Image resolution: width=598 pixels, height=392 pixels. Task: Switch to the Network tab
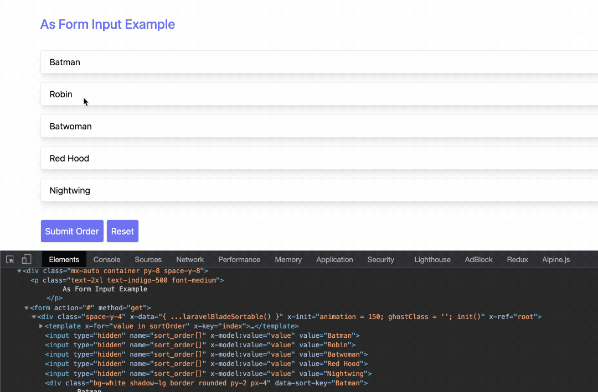pos(190,259)
